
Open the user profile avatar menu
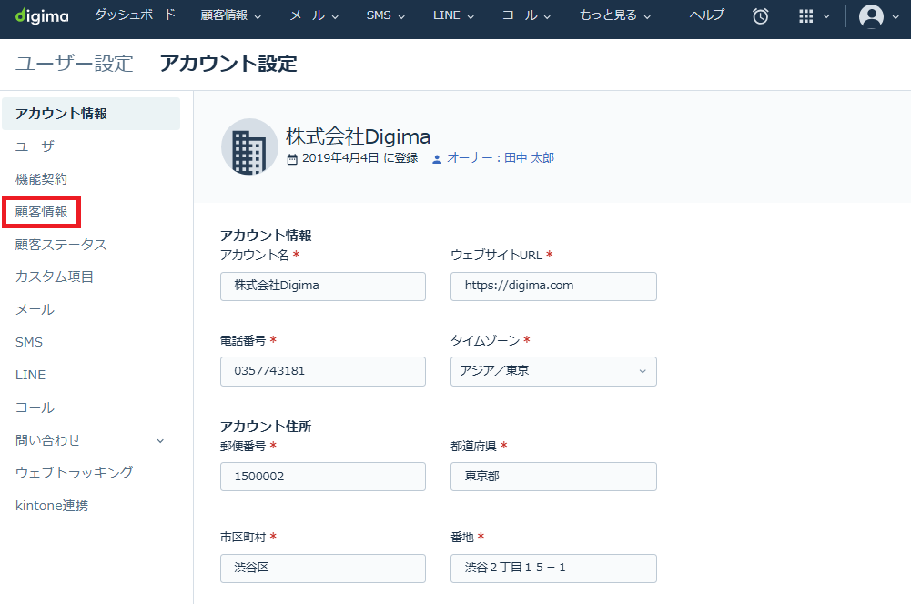871,16
